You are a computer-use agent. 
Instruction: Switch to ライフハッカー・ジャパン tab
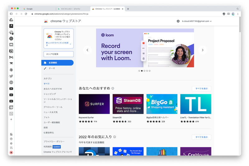(x=73, y=9)
